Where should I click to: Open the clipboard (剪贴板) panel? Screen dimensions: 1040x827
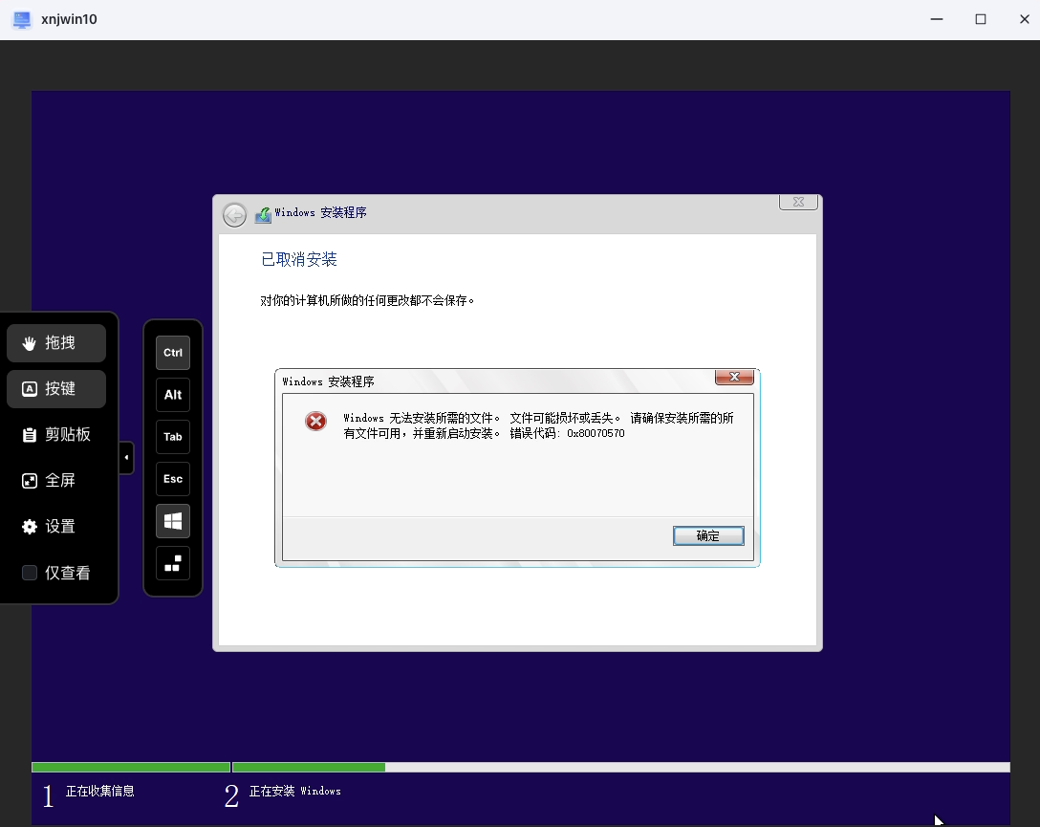(56, 434)
